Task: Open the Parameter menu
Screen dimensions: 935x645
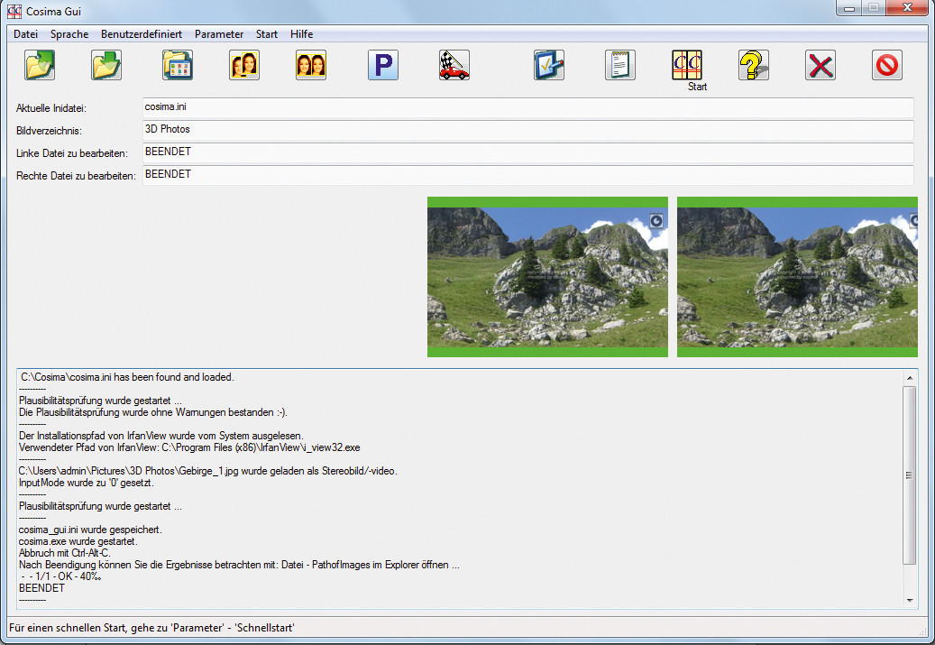Action: (x=219, y=34)
